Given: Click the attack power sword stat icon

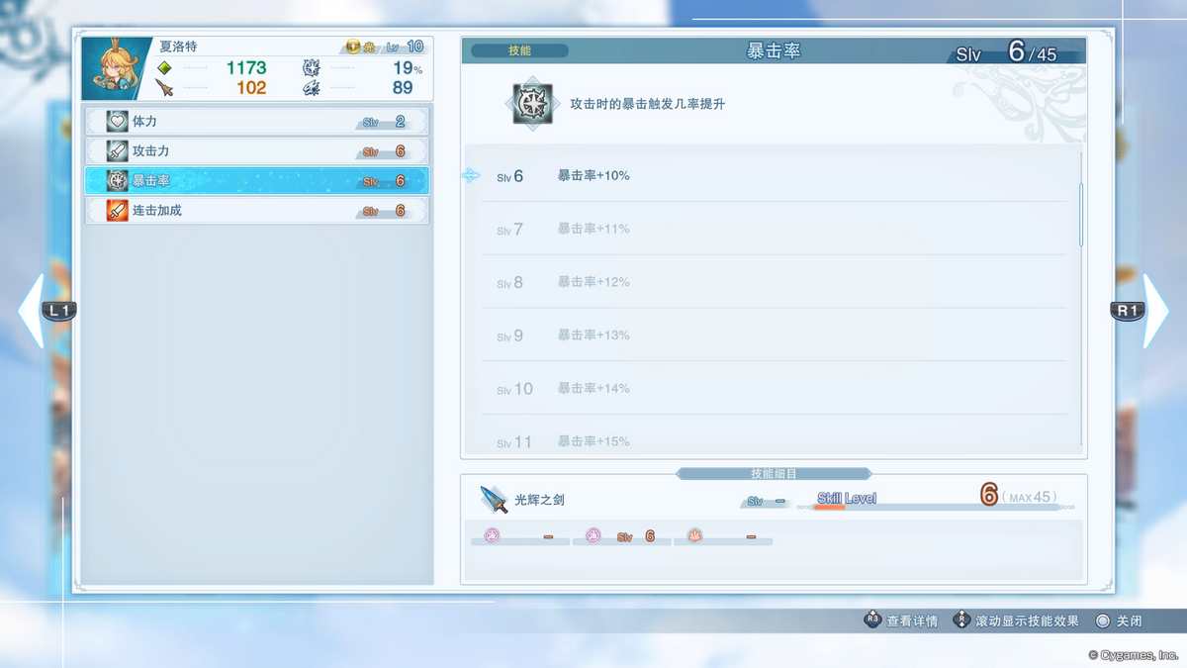Looking at the screenshot, I should (x=165, y=88).
